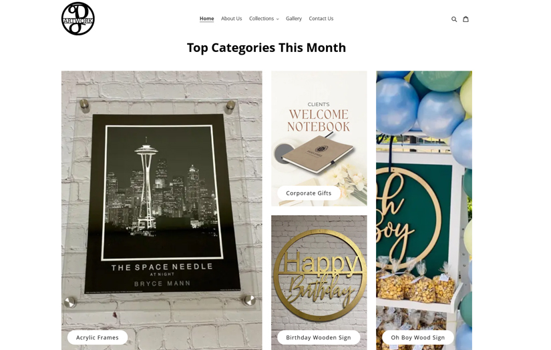Click the Acrylic Frames label button

coord(98,337)
